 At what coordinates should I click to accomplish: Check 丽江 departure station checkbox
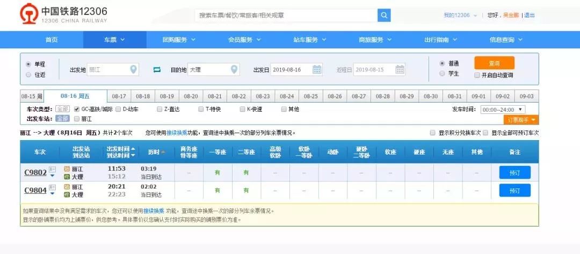click(77, 119)
